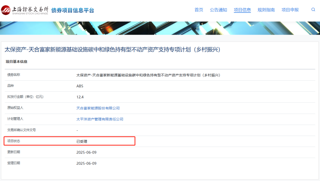The width and height of the screenshot is (320, 181).
Task: Click 债券项目信息平台 platform title
Action: tap(73, 10)
